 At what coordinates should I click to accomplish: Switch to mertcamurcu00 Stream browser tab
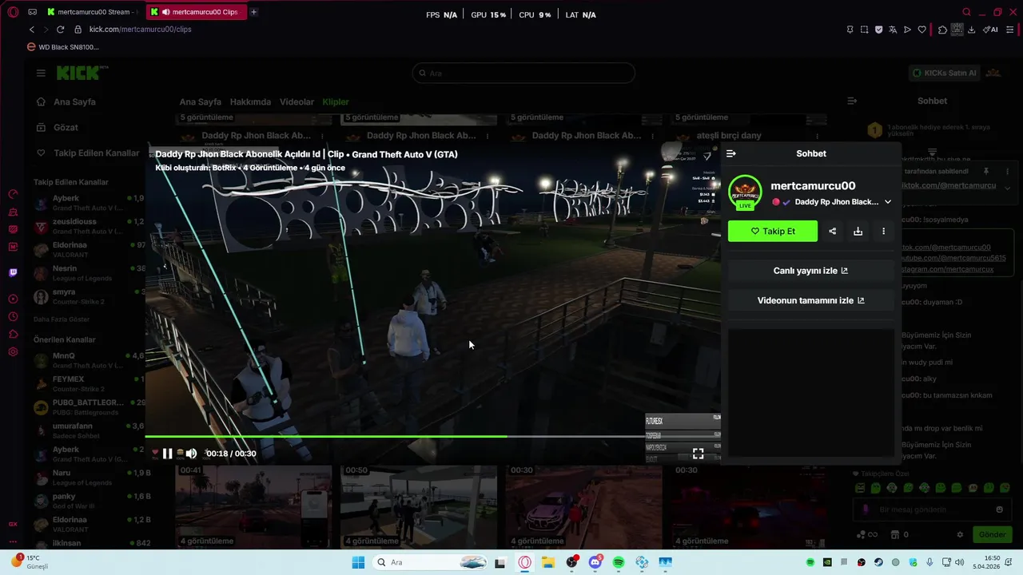click(93, 12)
